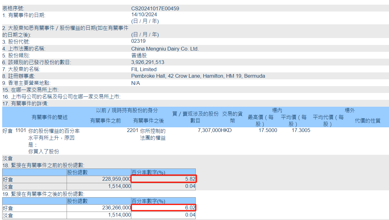Screen dimensions: 389x220
Task: Select form serial number CS20241017E00459
Action: coord(155,8)
